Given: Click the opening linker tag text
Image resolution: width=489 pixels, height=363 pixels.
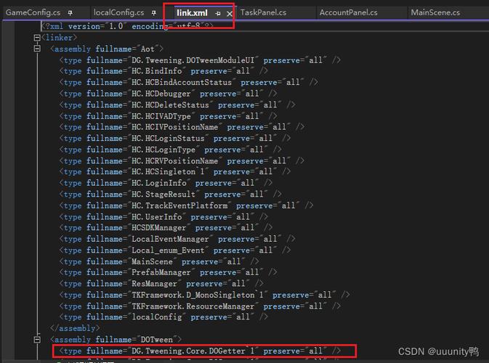Looking at the screenshot, I should pos(60,38).
